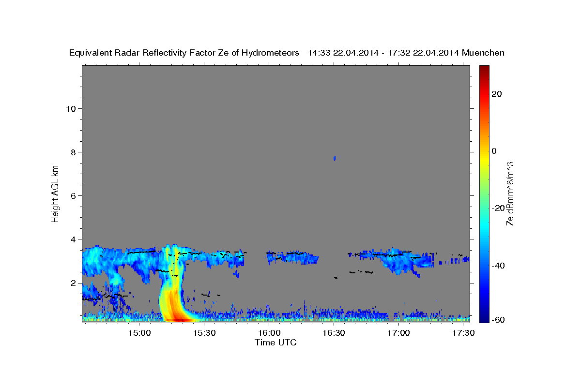Click the dark blue bottom of the colorbar
Viewport: 581px width, 387px height.
click(484, 317)
